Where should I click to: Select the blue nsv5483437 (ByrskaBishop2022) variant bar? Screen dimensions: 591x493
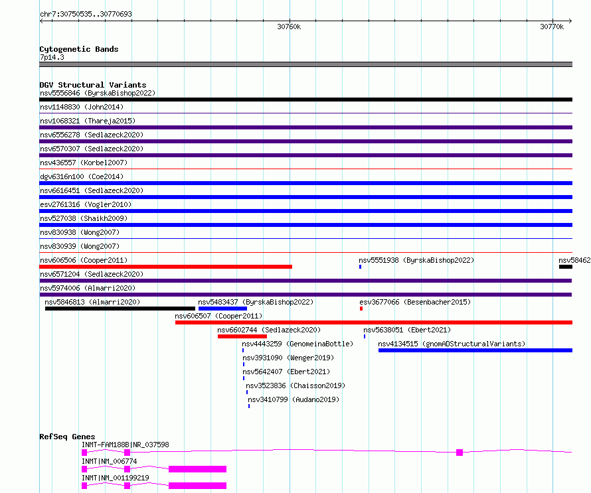(222, 309)
